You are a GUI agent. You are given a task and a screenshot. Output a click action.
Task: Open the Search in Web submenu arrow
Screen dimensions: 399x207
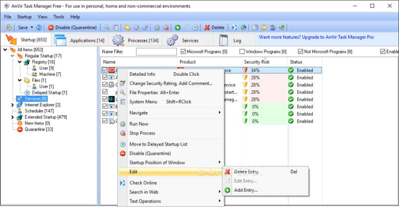(219, 192)
